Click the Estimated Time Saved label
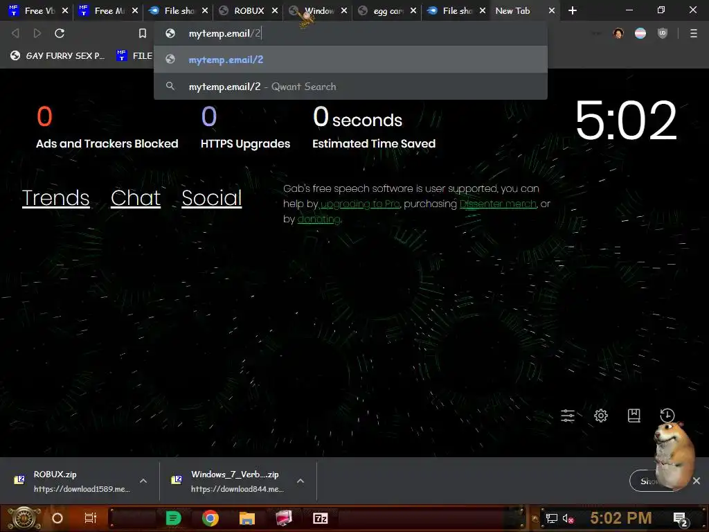Image resolution: width=709 pixels, height=532 pixels. tap(374, 143)
